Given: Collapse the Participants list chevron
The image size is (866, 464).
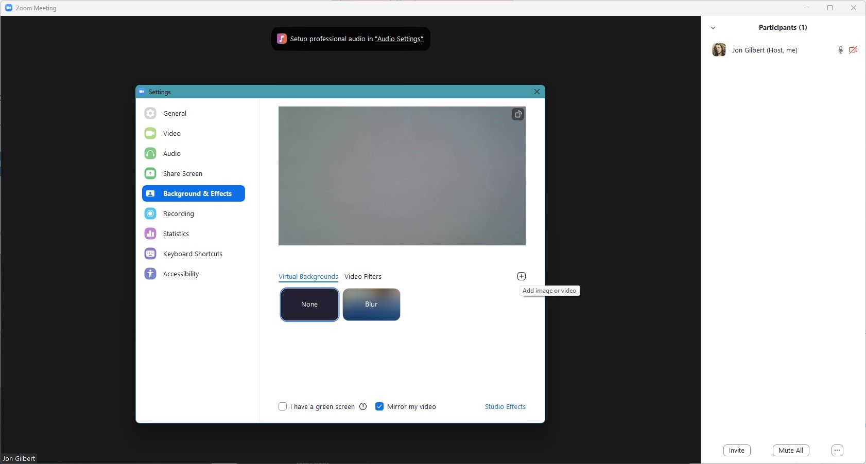Looking at the screenshot, I should pos(713,27).
